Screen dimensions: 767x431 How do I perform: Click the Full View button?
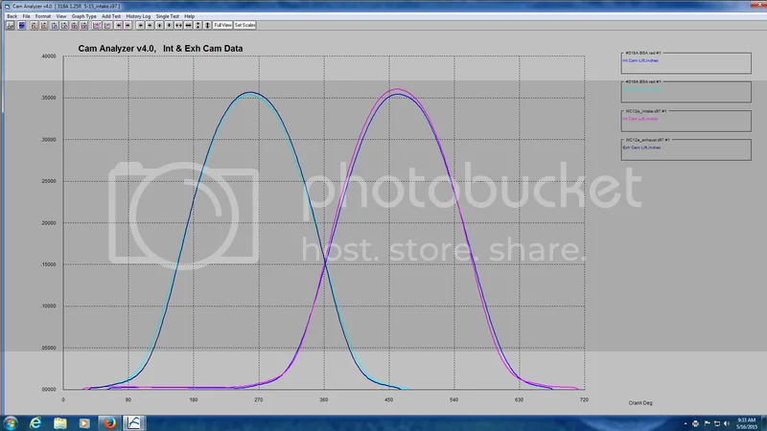coord(222,24)
